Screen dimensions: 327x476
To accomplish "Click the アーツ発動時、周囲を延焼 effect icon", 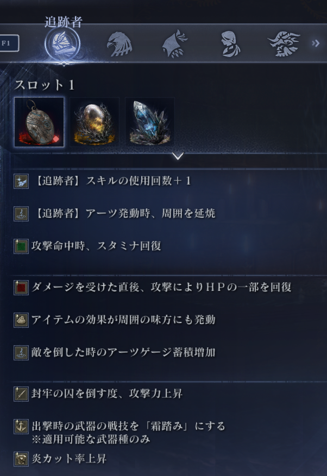I will 21,214.
